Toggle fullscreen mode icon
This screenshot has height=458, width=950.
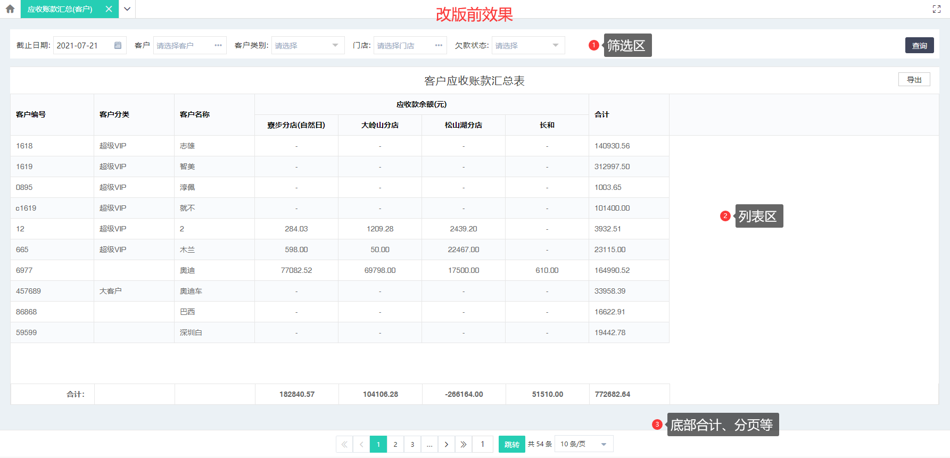point(937,9)
